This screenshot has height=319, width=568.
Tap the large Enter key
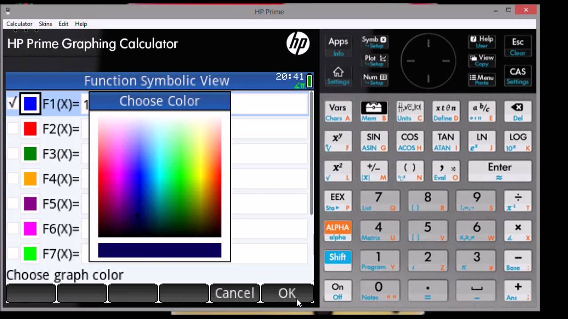(x=500, y=171)
